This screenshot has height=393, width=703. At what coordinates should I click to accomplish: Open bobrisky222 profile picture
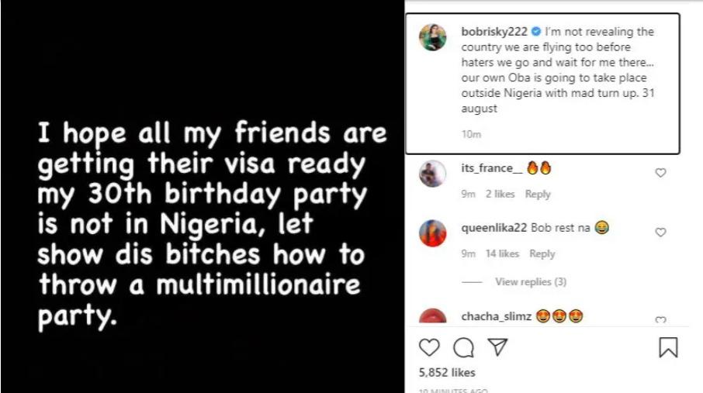point(433,36)
